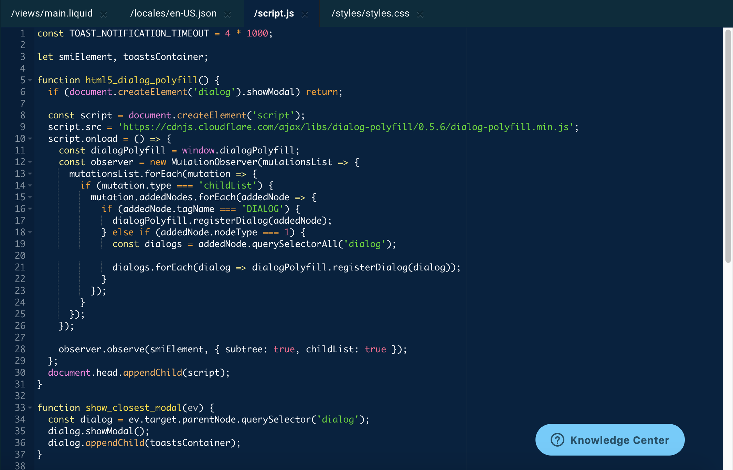The height and width of the screenshot is (470, 733).
Task: Collapse the show_closest_modal function on line 33
Action: 30,408
